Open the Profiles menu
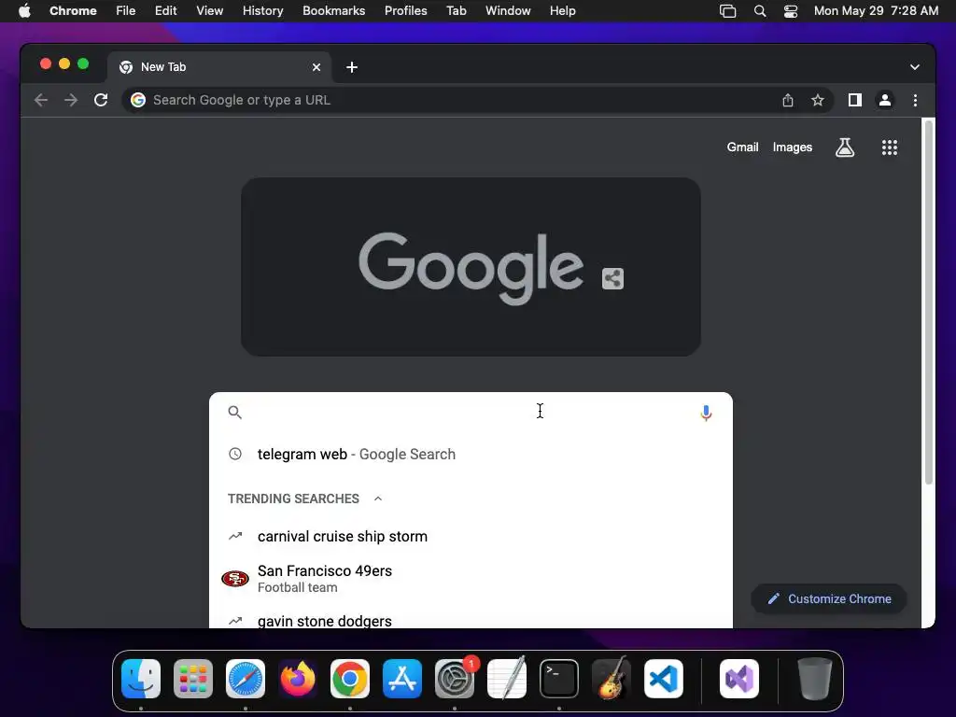 point(405,11)
